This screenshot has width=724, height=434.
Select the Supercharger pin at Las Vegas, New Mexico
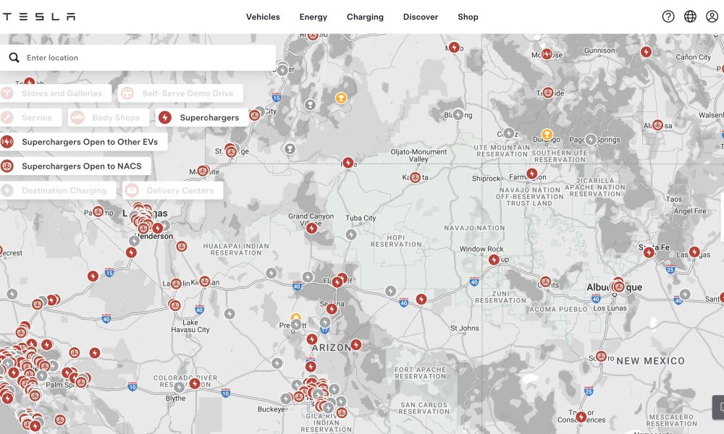pyautogui.click(x=694, y=252)
